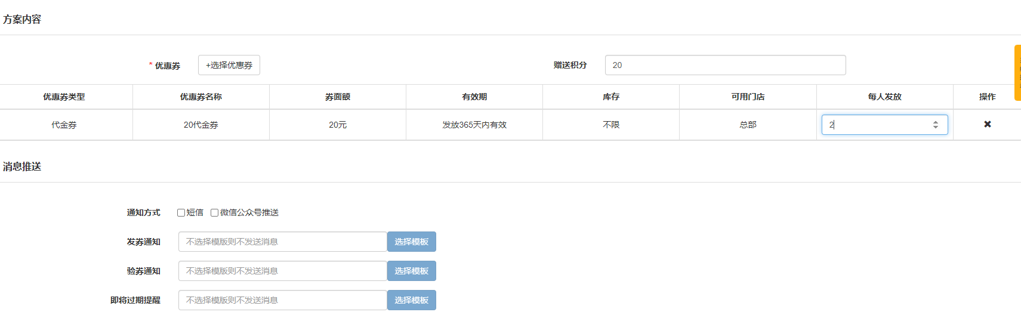Open the orange side tab on right edge
The height and width of the screenshot is (315, 1021).
(x=1017, y=73)
